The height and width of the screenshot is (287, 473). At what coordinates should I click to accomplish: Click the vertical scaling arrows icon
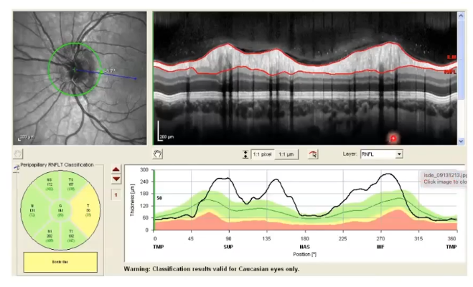[x=245, y=154]
